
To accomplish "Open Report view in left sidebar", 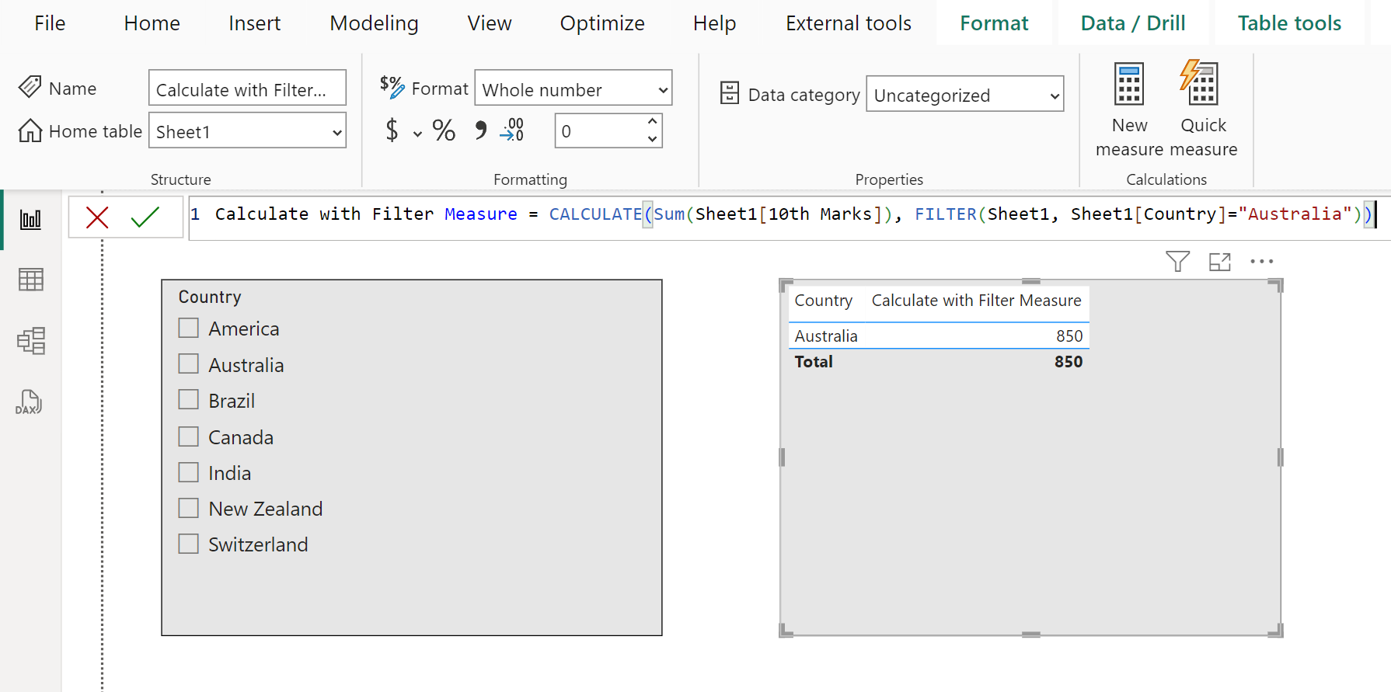I will pos(30,220).
